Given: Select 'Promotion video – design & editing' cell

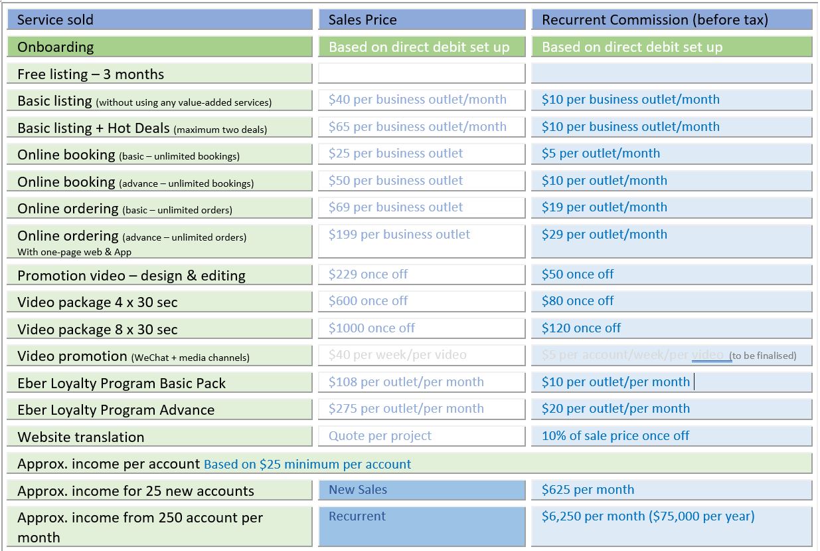Looking at the screenshot, I should tap(131, 276).
